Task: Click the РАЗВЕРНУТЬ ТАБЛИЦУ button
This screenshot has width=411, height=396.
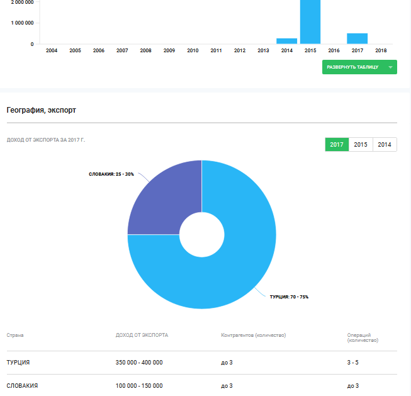Action: [352, 67]
